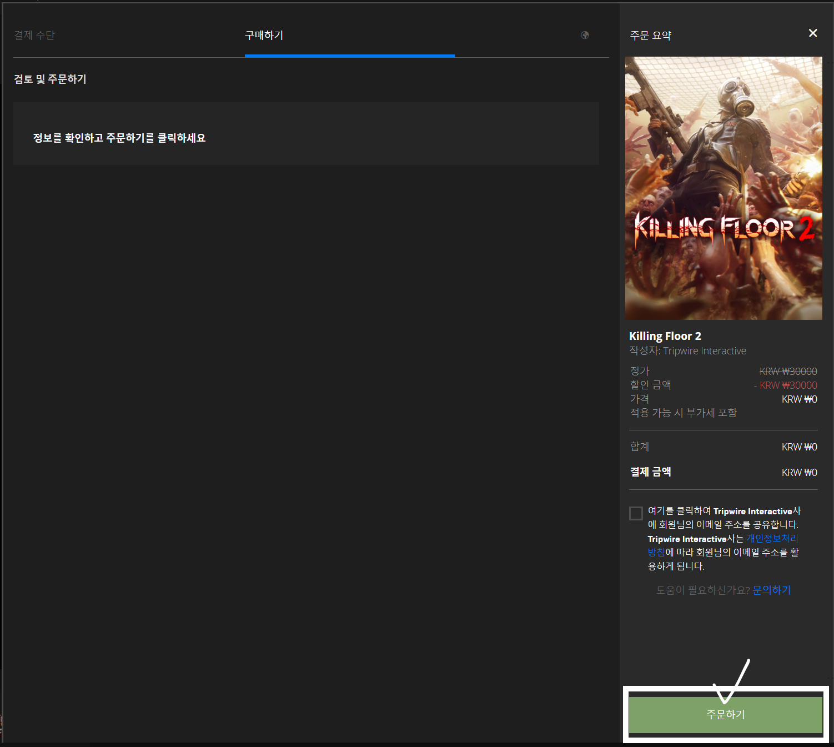Image resolution: width=834 pixels, height=747 pixels.
Task: Check the Tripwire Interactive email sharing checkbox
Action: coord(636,513)
